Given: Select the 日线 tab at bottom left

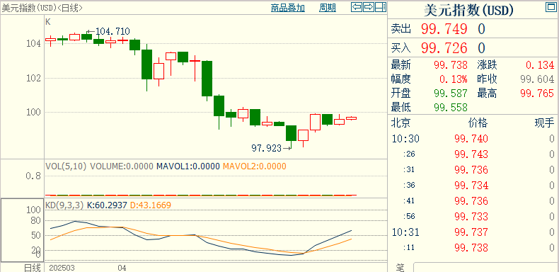Looking at the screenshot, I should (x=32, y=268).
